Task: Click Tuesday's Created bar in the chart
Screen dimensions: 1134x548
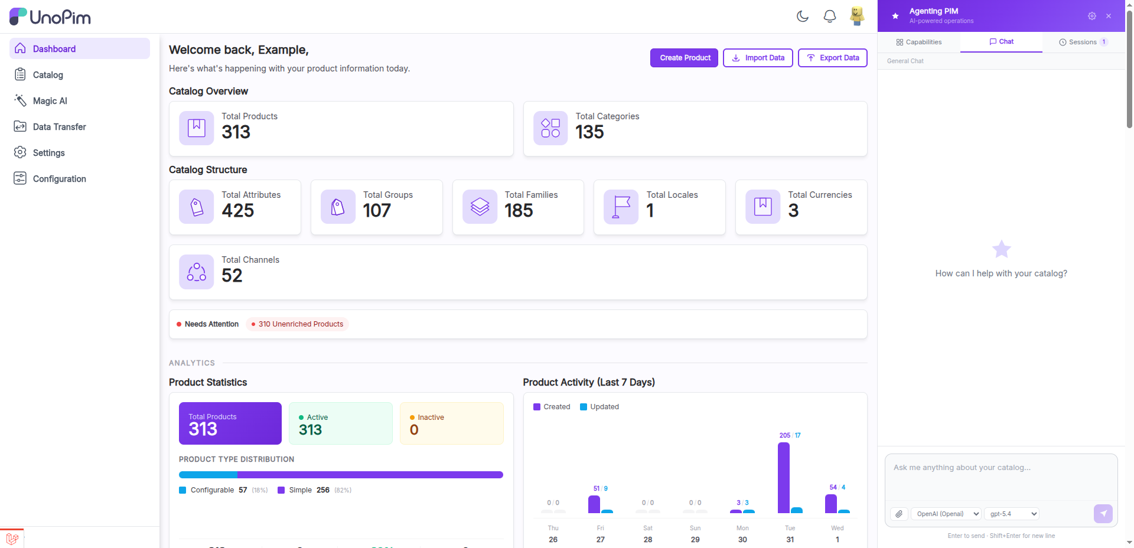Action: point(783,477)
